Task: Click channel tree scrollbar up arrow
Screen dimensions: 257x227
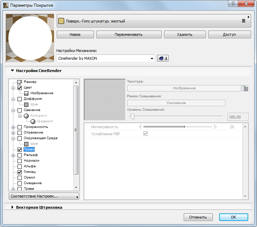Action: (76, 83)
